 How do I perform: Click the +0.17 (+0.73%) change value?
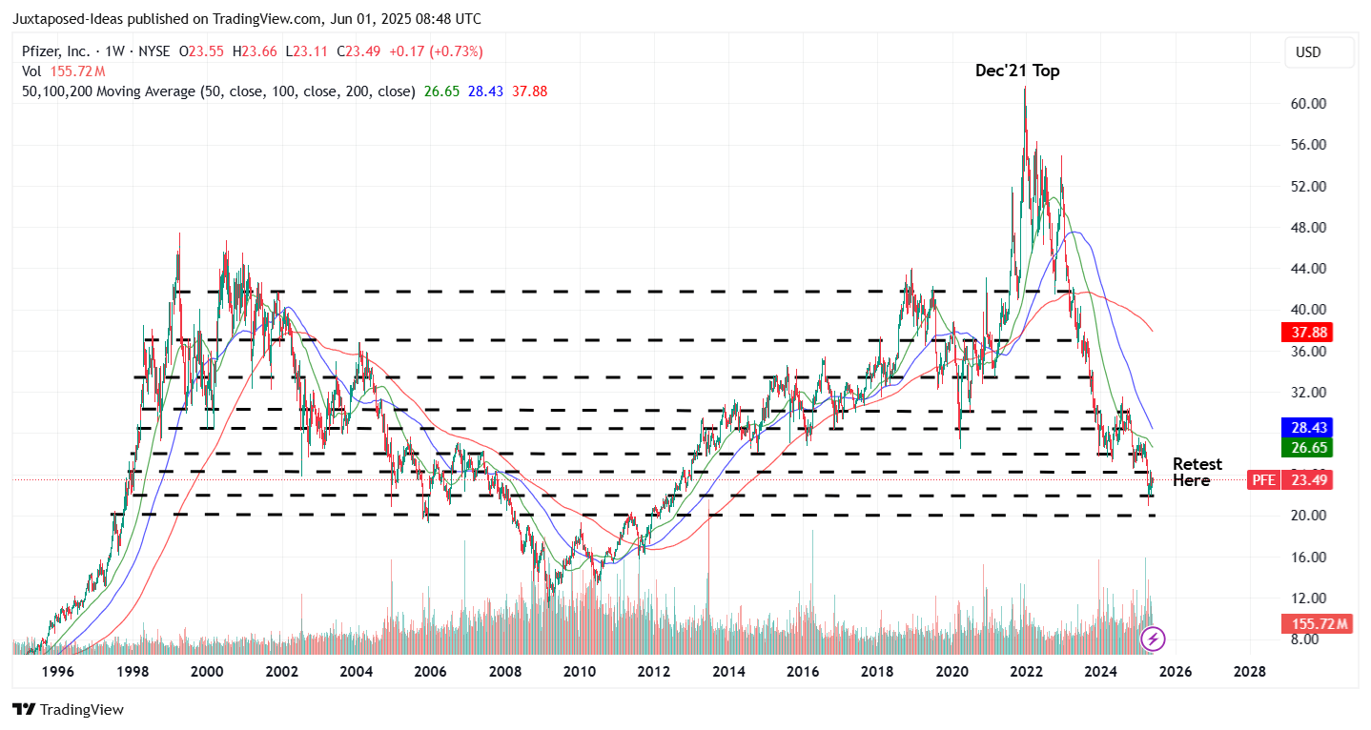437,51
